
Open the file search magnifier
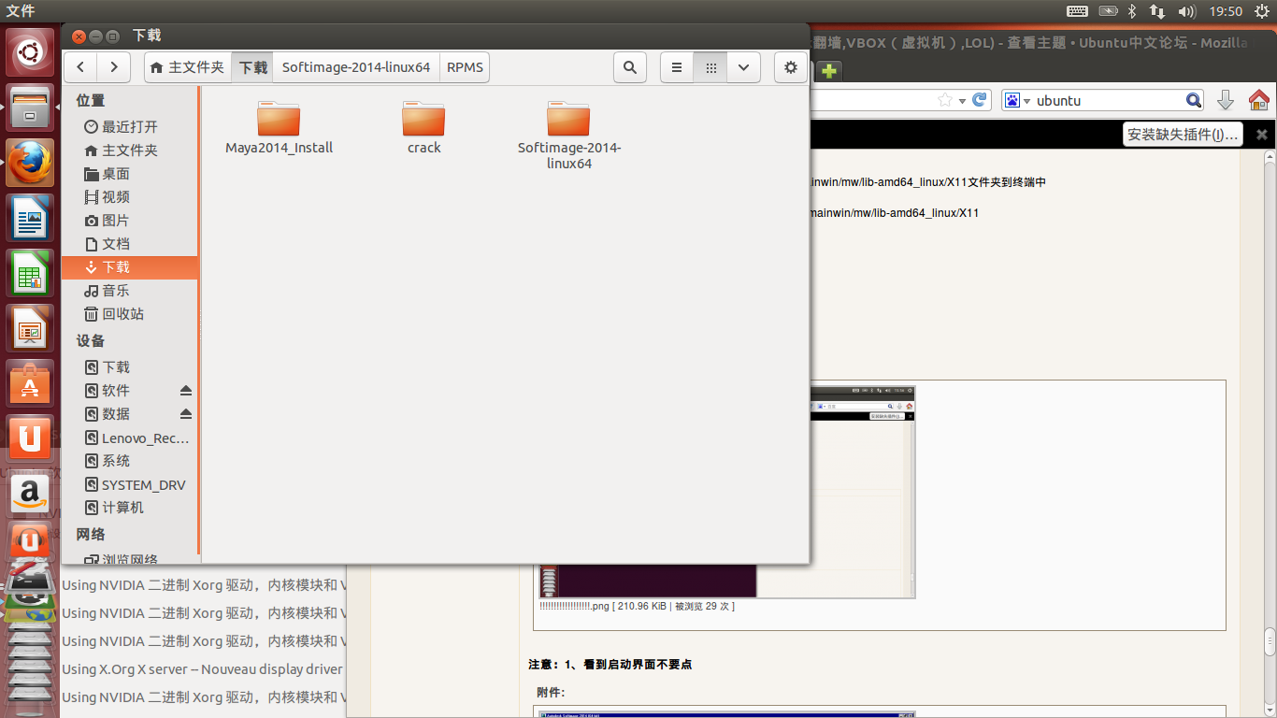(x=630, y=67)
